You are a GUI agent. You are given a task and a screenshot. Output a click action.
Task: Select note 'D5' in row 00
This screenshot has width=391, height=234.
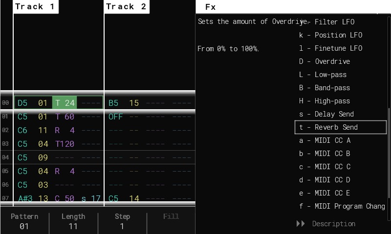(22, 103)
